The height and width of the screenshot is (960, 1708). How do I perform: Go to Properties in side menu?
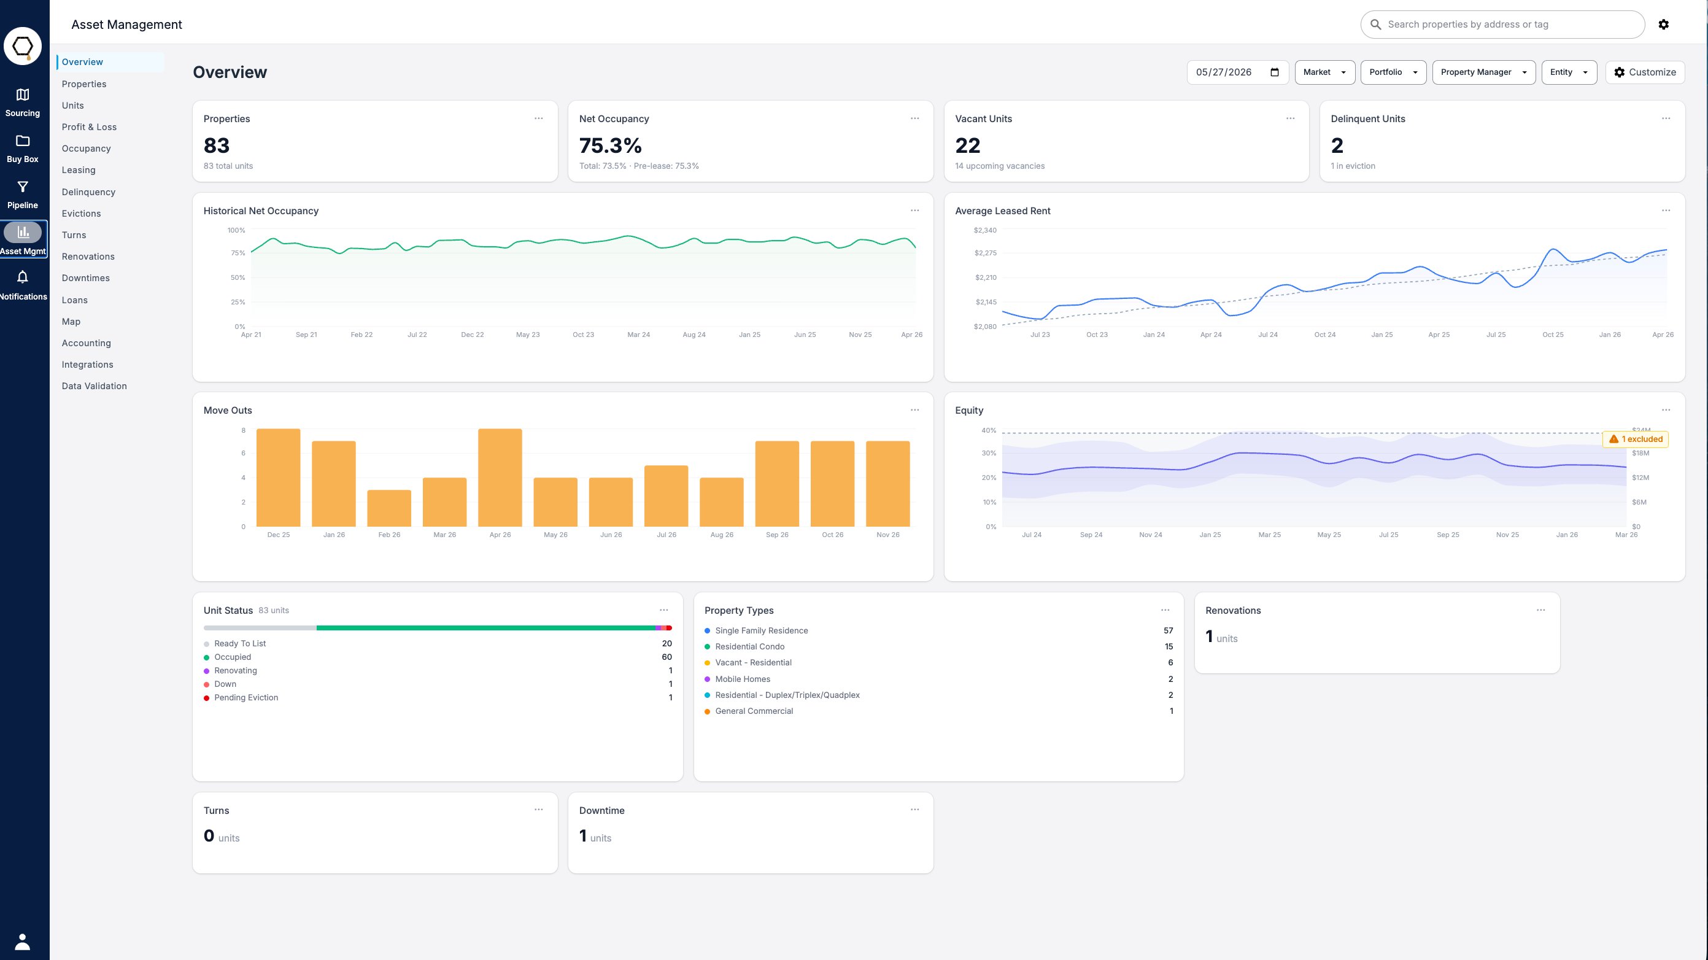pyautogui.click(x=84, y=84)
